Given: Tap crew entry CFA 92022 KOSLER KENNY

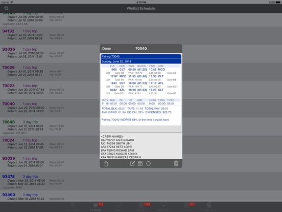Looking at the screenshot, I should 119,154.
